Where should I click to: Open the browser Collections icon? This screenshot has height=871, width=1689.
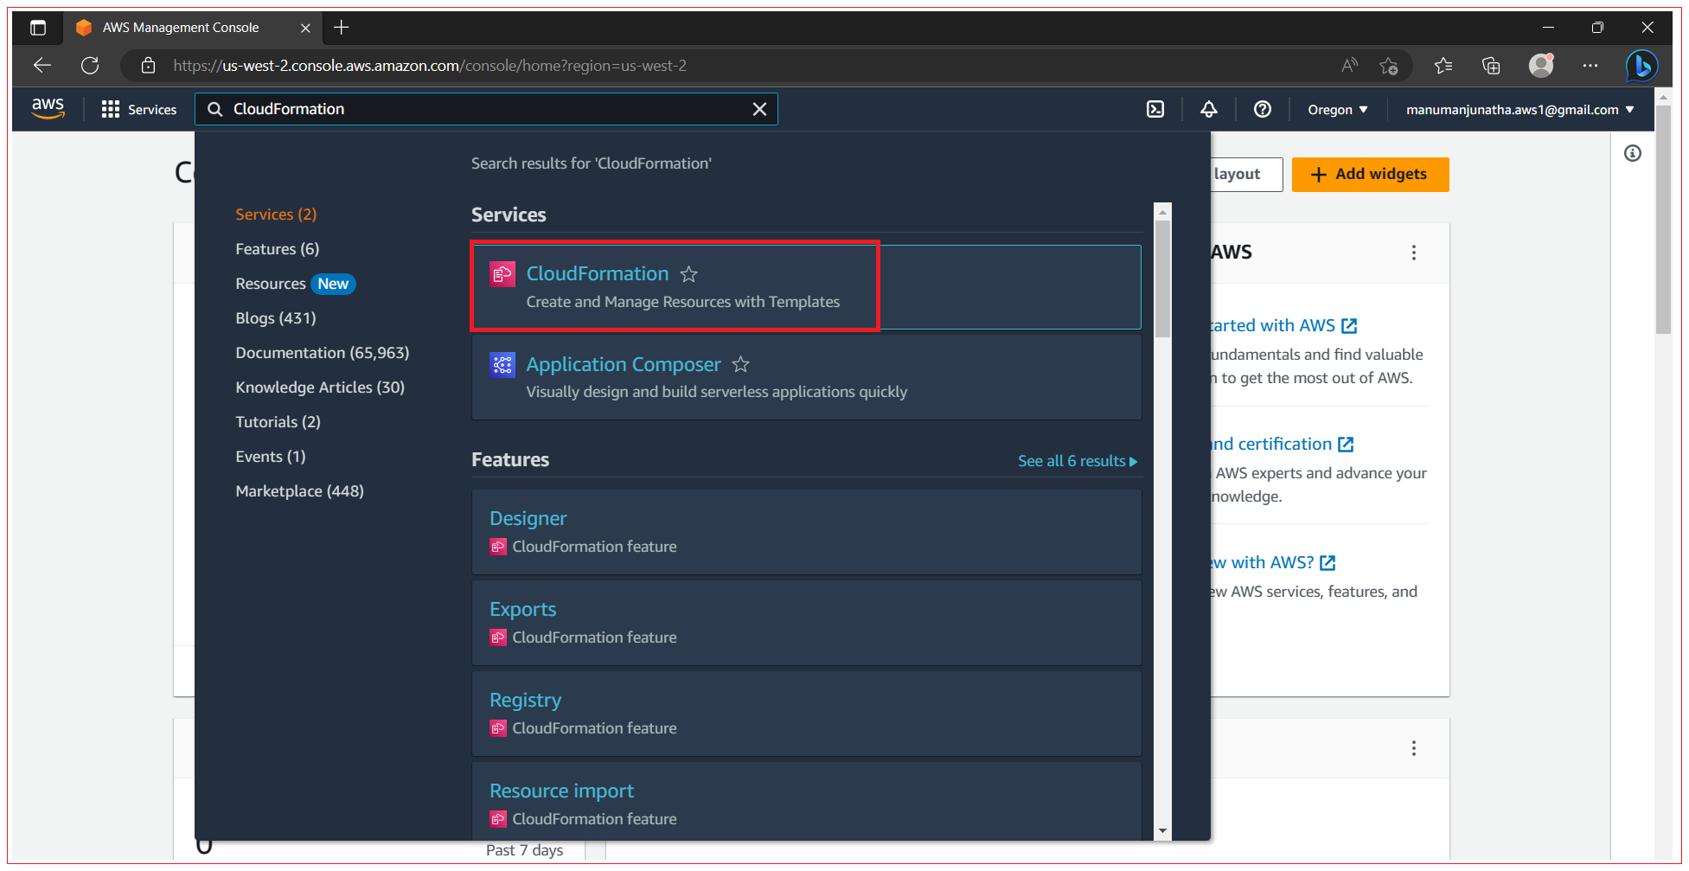click(1491, 66)
